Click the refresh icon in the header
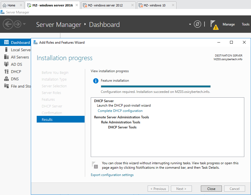This screenshot has height=195, width=251. [197, 24]
